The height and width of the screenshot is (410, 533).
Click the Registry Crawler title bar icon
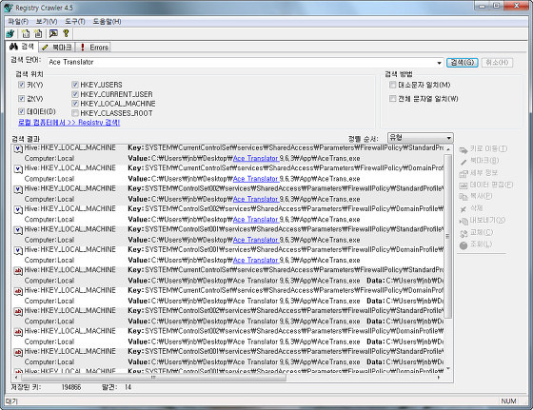pyautogui.click(x=9, y=8)
